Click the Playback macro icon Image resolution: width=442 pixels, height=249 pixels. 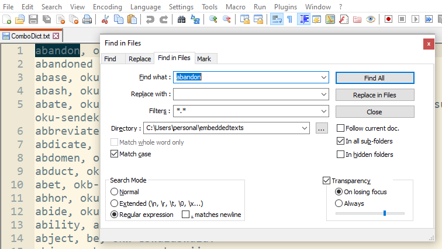click(415, 19)
